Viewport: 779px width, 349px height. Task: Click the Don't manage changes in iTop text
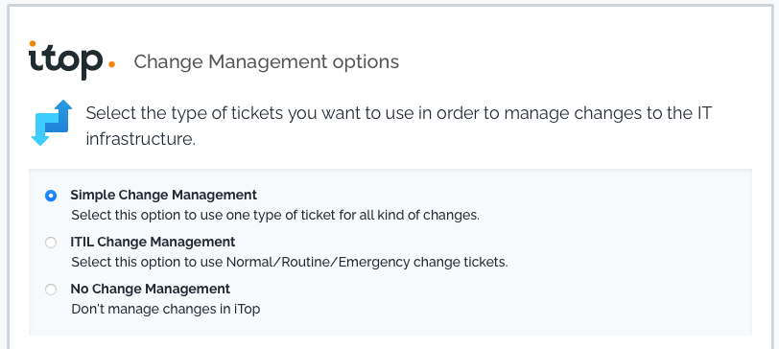click(165, 309)
